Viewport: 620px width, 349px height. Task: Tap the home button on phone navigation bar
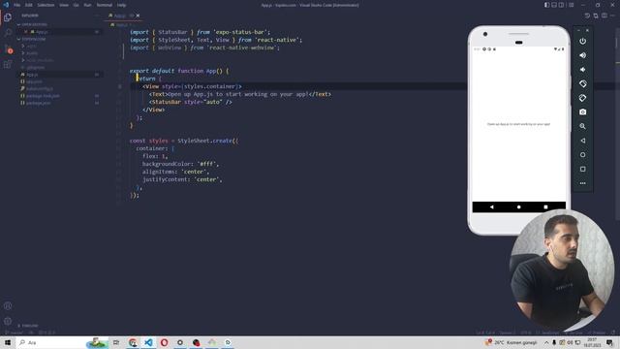(519, 206)
